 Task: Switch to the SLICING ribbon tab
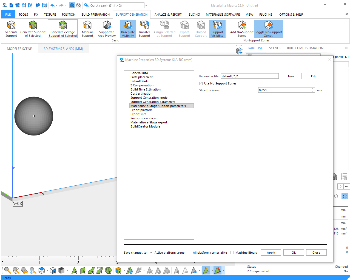click(x=194, y=15)
